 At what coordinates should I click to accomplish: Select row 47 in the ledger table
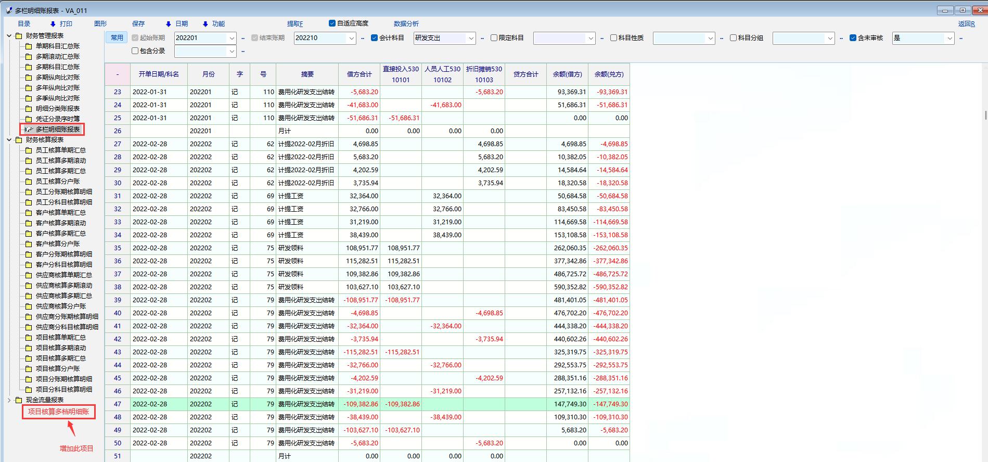pos(118,404)
